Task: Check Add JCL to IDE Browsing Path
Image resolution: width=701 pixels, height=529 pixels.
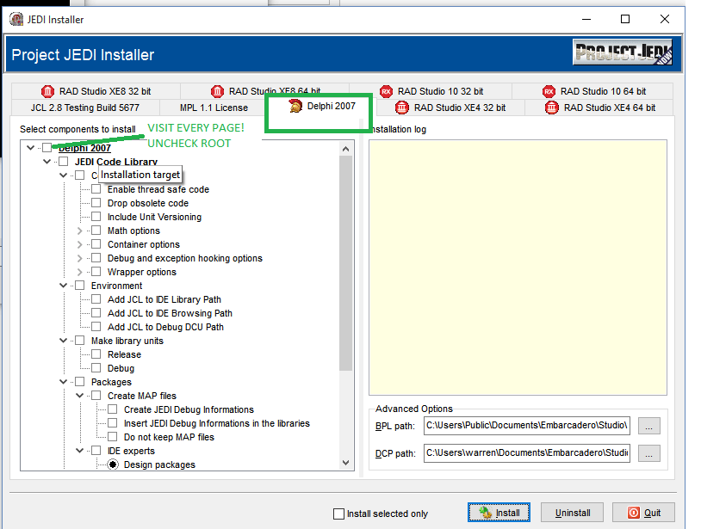Action: point(96,313)
